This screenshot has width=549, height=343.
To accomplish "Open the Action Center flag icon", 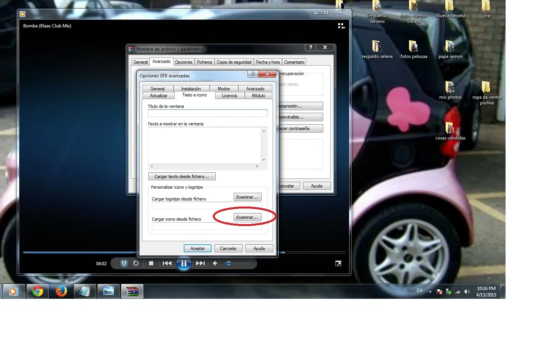I will (x=439, y=292).
